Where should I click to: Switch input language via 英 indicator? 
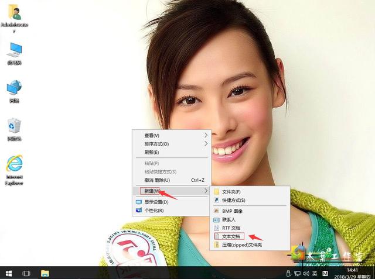coord(315,274)
